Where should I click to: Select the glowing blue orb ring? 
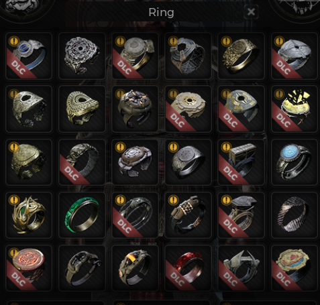(x=295, y=162)
